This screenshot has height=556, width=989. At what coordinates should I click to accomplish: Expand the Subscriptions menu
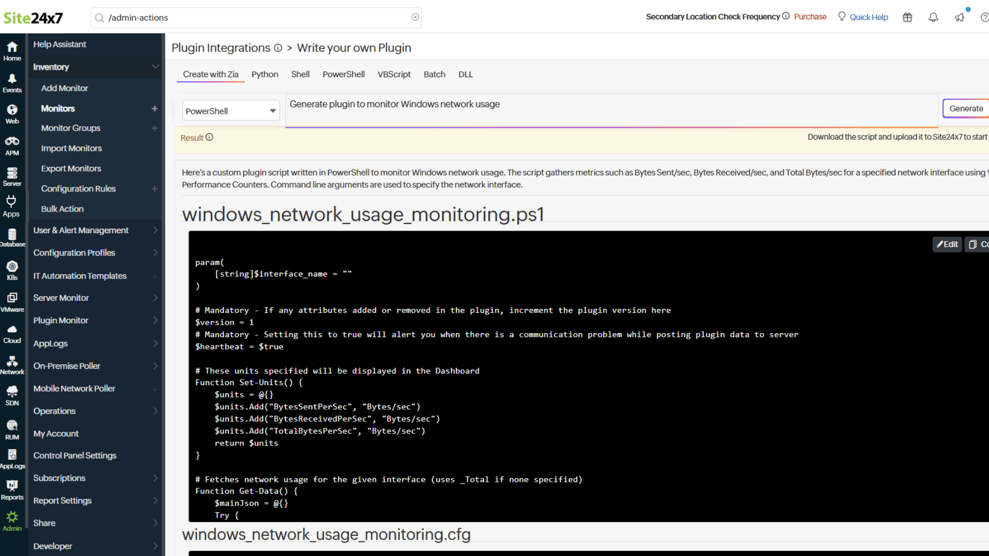click(155, 478)
